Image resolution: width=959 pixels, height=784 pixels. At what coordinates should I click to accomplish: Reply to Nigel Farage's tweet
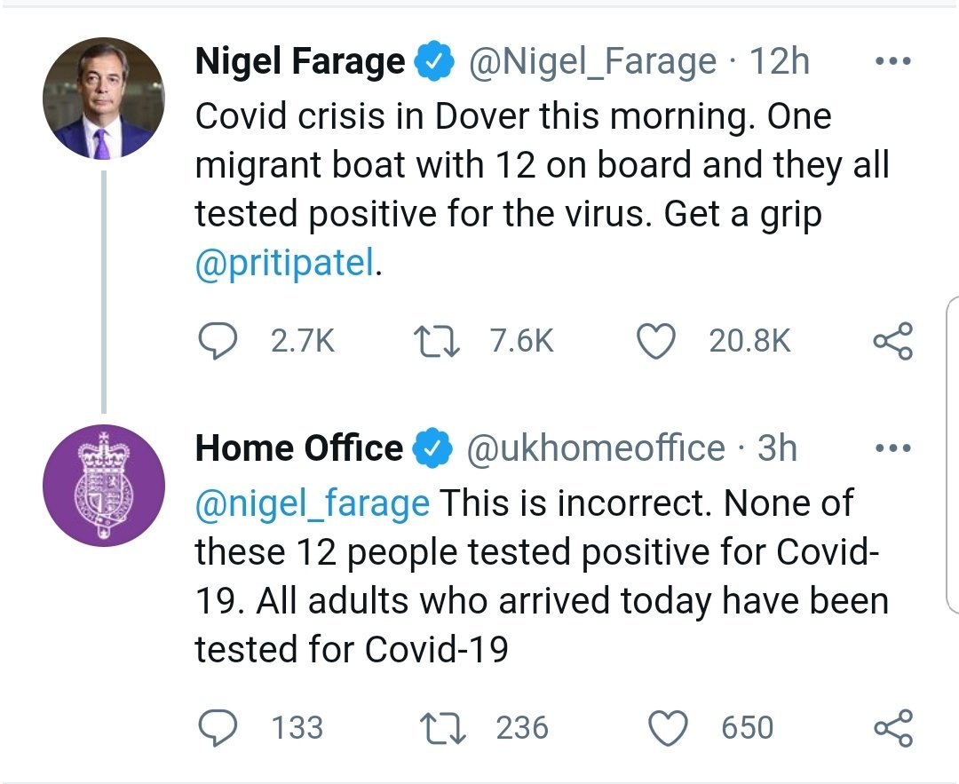(x=214, y=342)
